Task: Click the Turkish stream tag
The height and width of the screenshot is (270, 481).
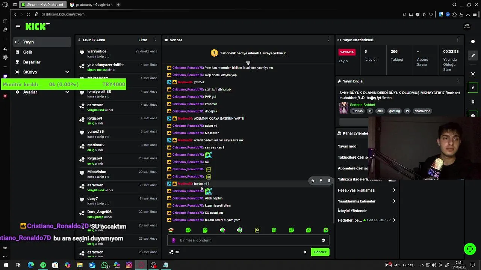Action: pos(357,111)
